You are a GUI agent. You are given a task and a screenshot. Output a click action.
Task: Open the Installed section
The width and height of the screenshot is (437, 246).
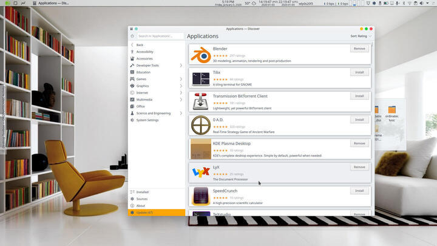pyautogui.click(x=157, y=192)
